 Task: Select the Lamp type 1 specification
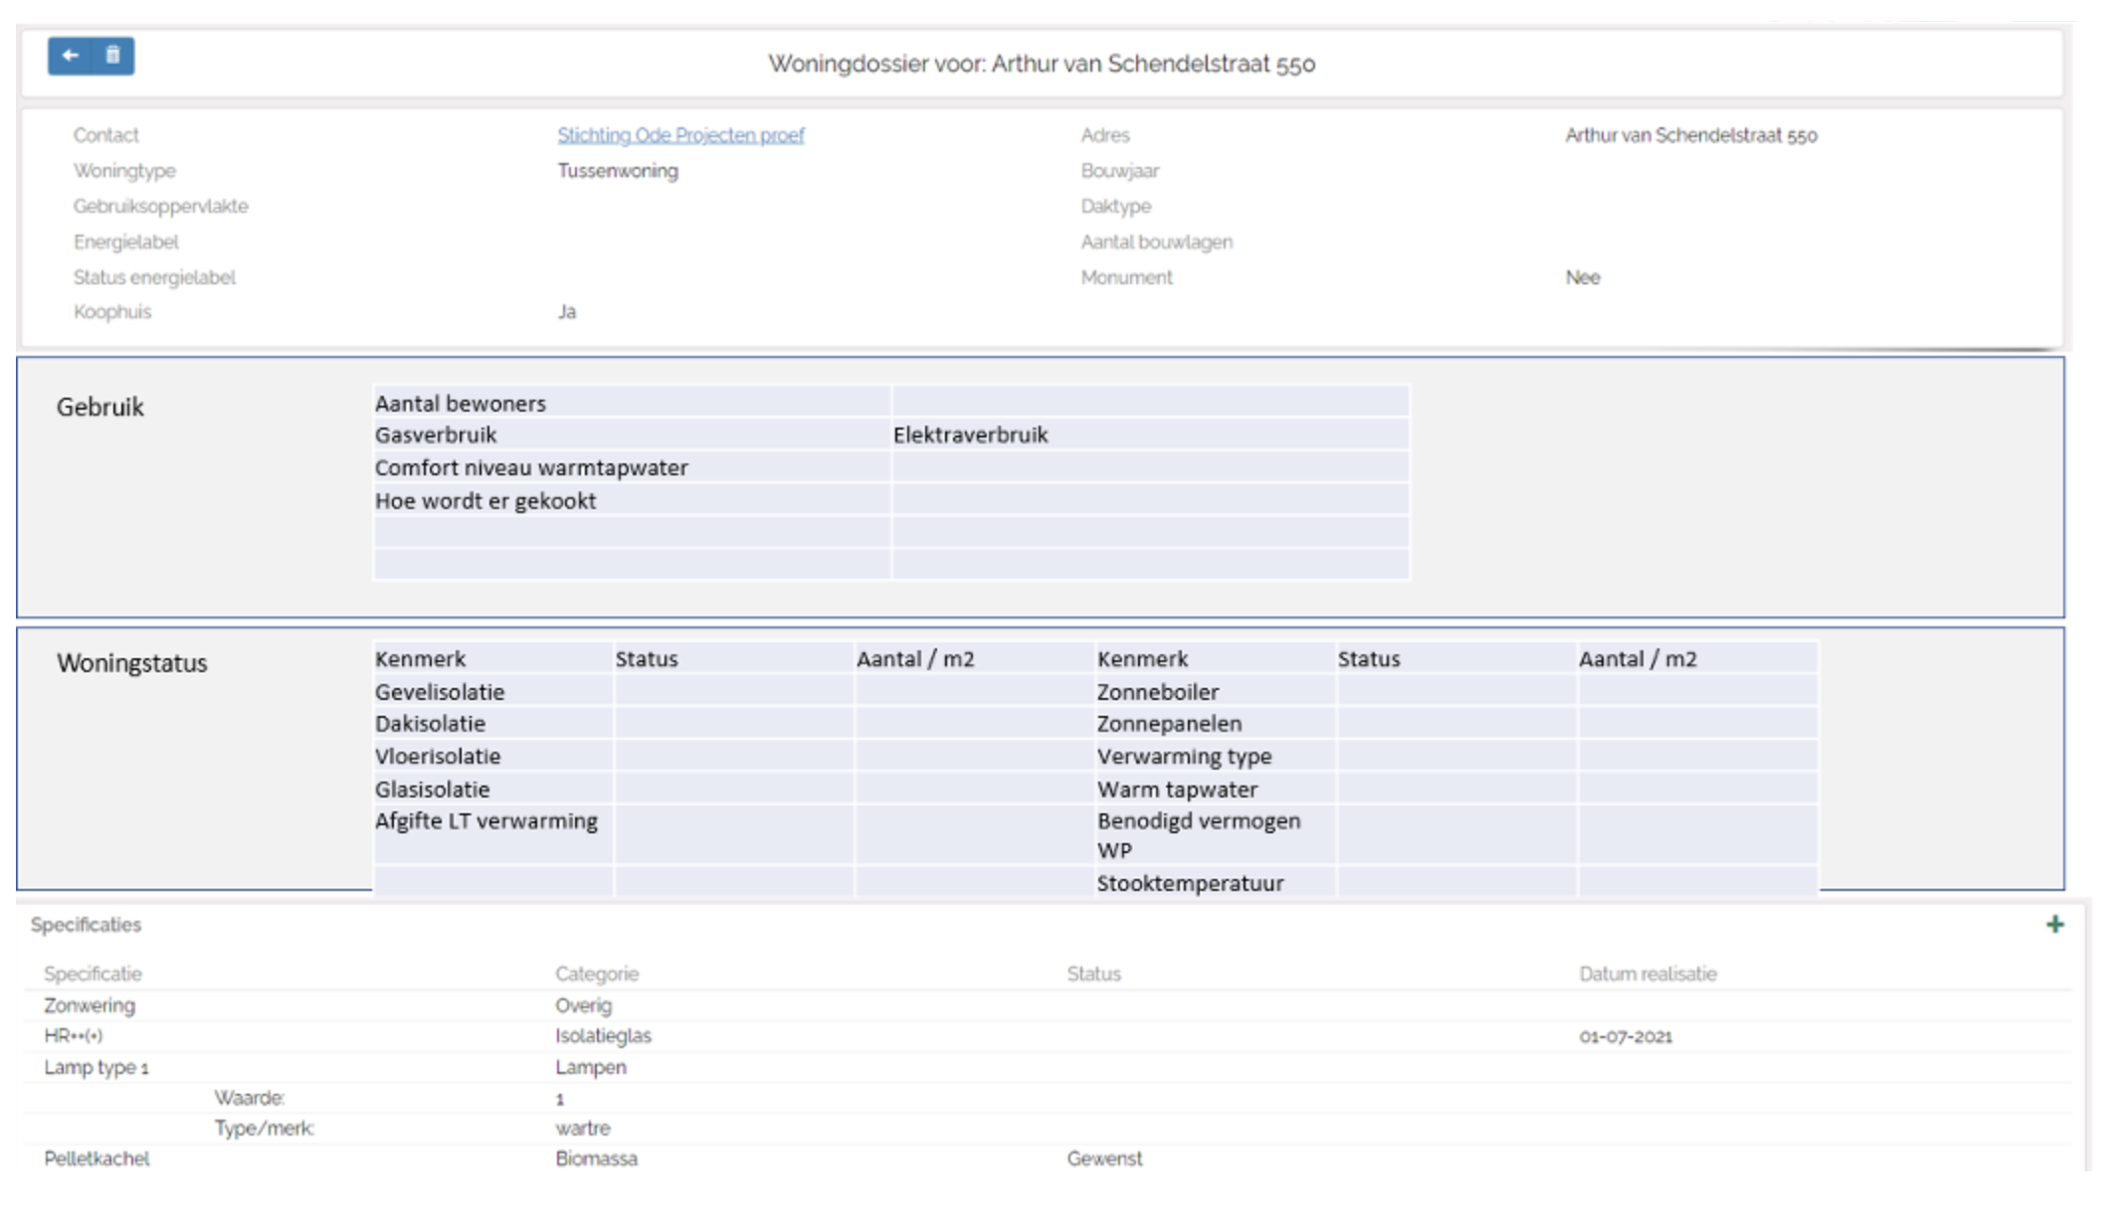tap(96, 1067)
